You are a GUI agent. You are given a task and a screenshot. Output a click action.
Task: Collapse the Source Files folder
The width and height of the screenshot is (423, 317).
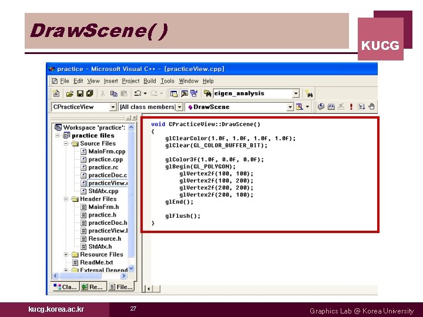(x=66, y=144)
